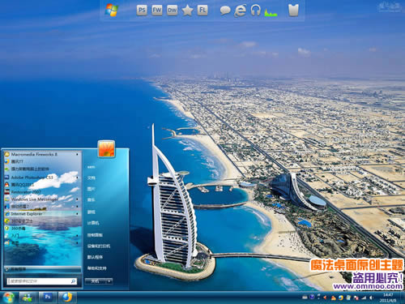The image size is (405, 304).
Task: Open Internet Explorer in the start menu
Action: [x=42, y=214]
